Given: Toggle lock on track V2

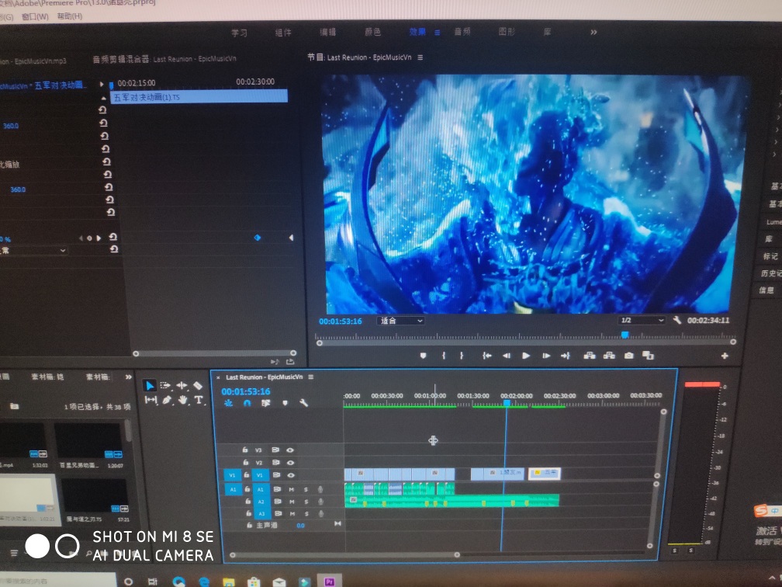Looking at the screenshot, I should (245, 462).
